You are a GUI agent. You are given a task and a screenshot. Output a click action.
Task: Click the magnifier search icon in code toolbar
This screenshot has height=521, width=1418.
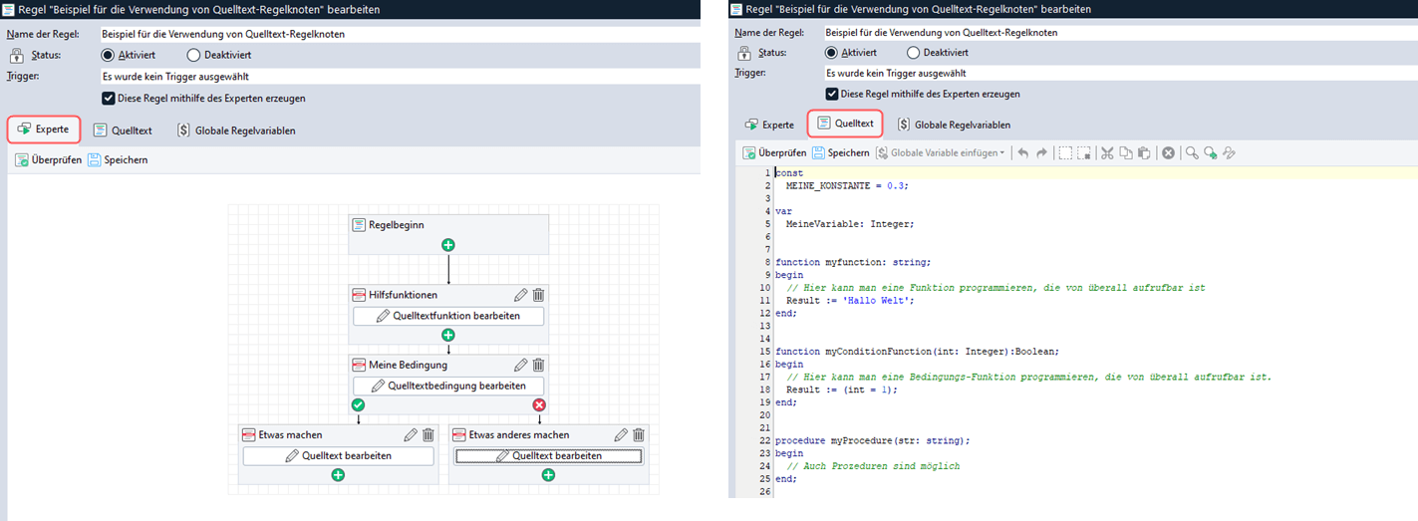tap(1192, 153)
